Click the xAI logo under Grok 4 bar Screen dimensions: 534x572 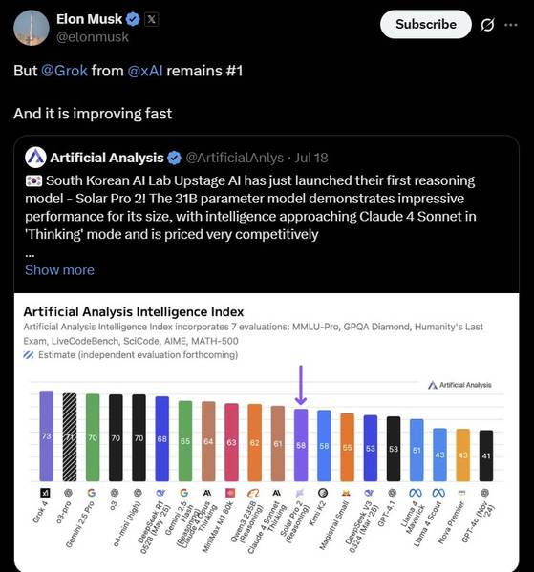coord(45,493)
